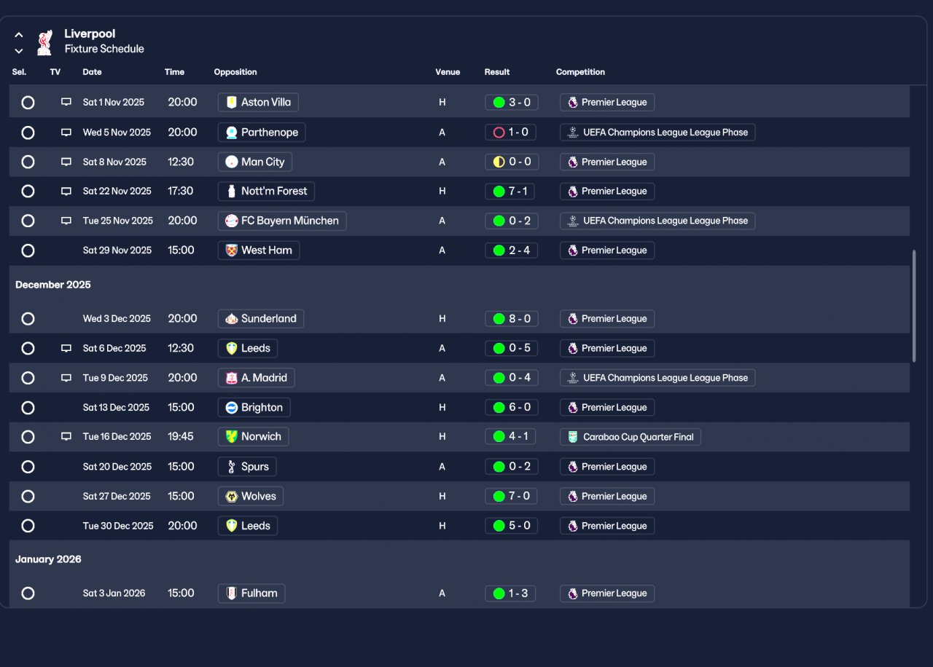Click the Carabao Cup logo in the Norwich row
This screenshot has width=933, height=667.
coord(573,437)
